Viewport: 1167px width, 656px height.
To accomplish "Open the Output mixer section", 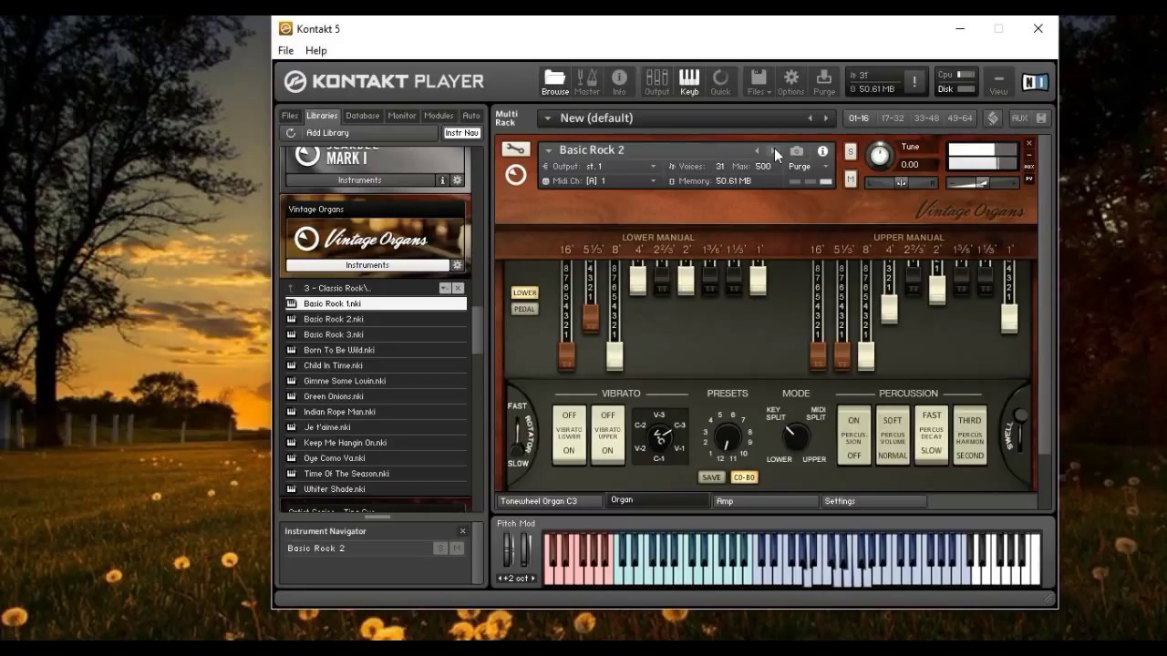I will (656, 81).
